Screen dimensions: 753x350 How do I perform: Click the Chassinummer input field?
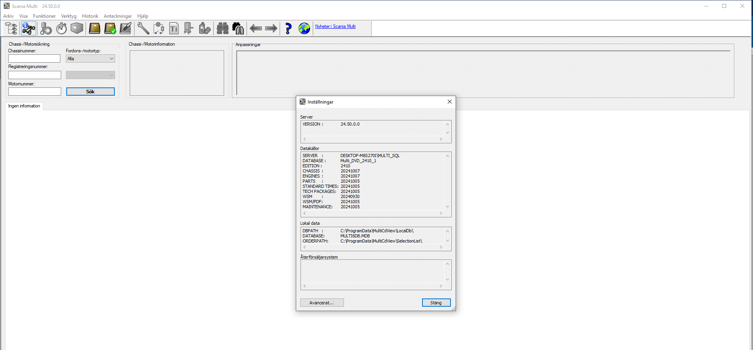[34, 59]
